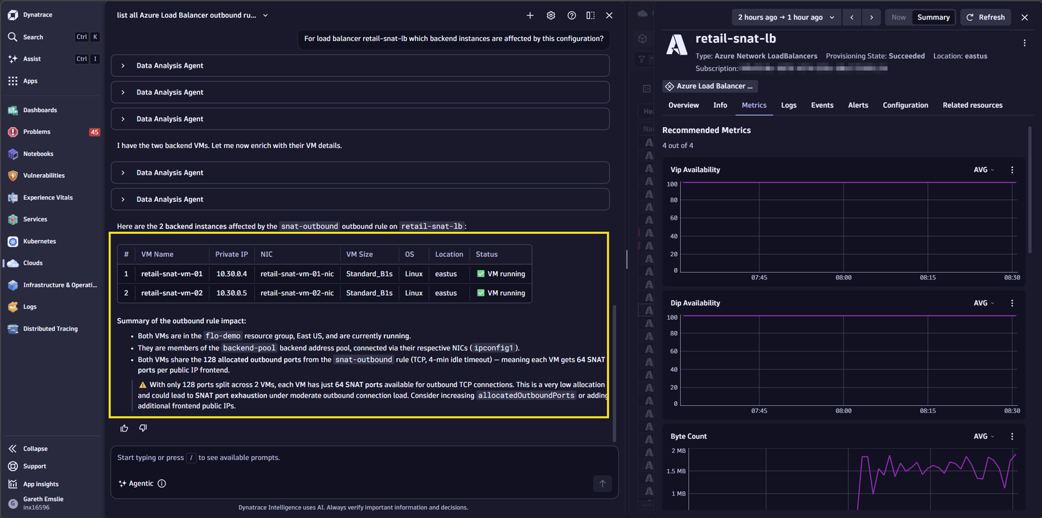Open the Byte Count chart options menu

click(1012, 437)
